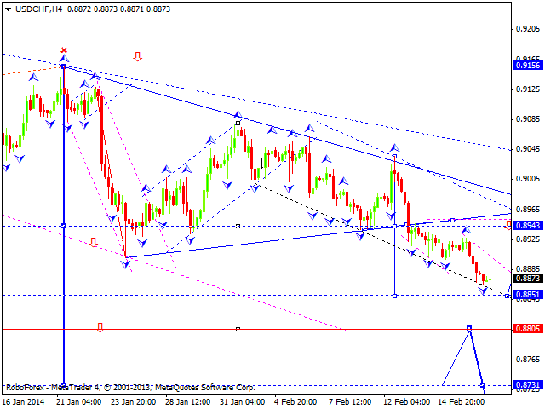Click the 0.8731 price level label

coord(528,385)
